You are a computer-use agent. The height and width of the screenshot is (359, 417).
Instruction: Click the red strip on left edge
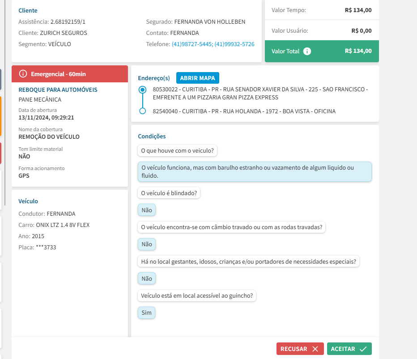pos(0,153)
